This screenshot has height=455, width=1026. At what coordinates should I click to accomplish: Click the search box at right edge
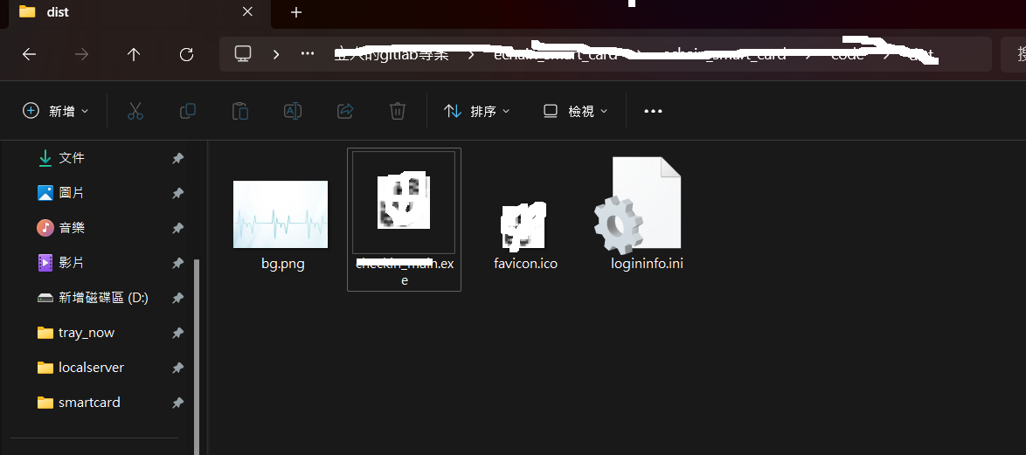pos(1014,54)
